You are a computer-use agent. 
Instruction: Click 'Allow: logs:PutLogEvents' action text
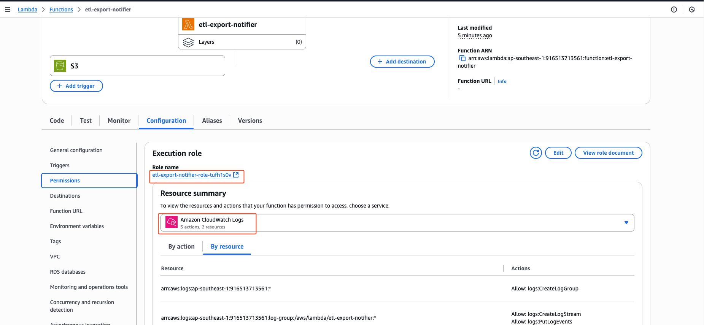[542, 322]
